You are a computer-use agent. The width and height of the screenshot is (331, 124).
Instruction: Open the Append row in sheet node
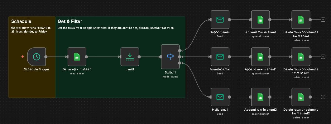(260, 20)
